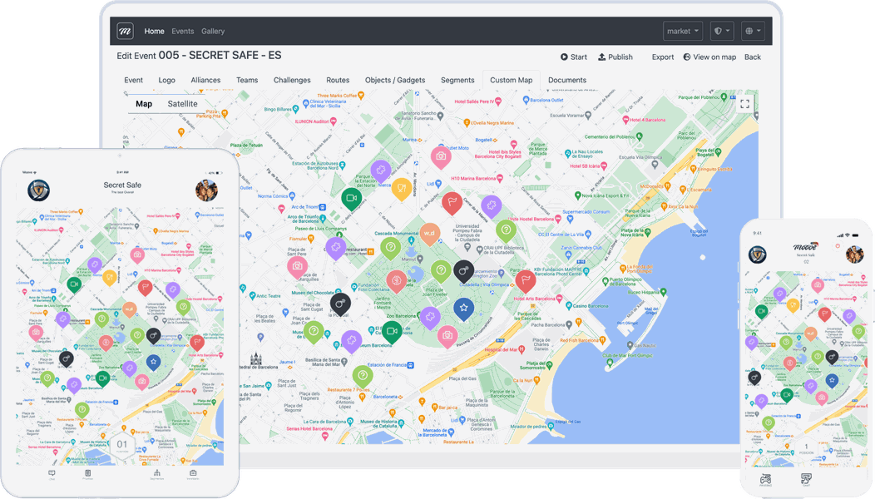The image size is (875, 499).
Task: Tap the team shield avatar on the phone
Action: tap(758, 254)
